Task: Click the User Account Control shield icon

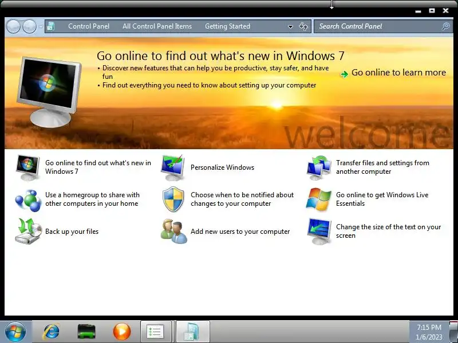Action: (173, 200)
